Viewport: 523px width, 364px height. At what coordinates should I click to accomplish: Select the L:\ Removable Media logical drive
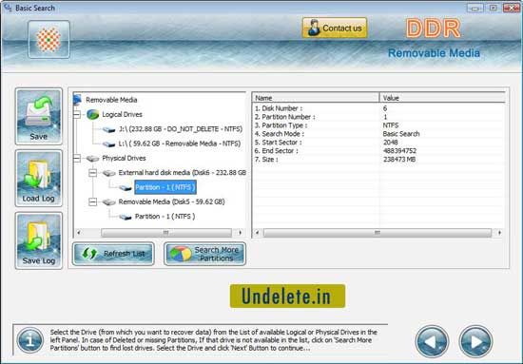click(180, 144)
